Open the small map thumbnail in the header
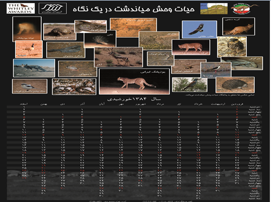This screenshot has width=271, height=202. pyautogui.click(x=214, y=8)
